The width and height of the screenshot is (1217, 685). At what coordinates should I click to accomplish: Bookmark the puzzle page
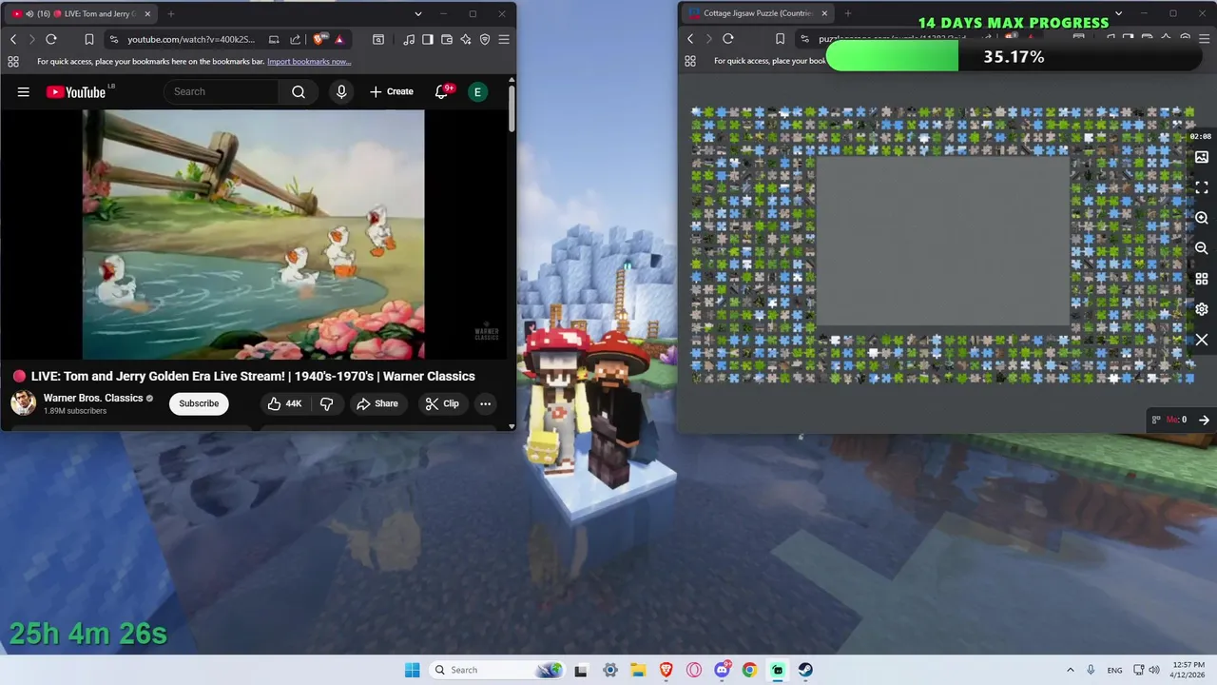[x=780, y=39]
